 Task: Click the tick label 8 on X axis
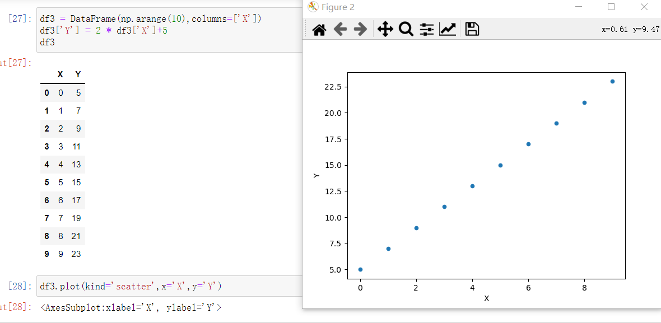pos(584,288)
